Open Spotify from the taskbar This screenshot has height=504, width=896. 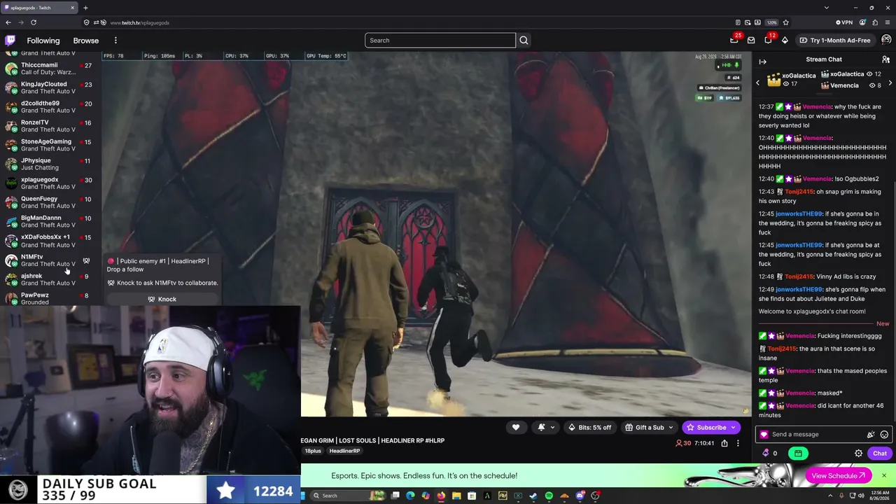pos(549,496)
